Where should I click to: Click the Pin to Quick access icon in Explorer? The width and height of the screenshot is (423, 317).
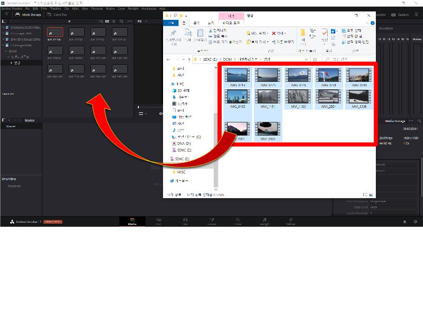point(173,37)
